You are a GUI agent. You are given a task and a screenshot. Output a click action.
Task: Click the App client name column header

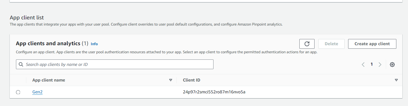[49, 80]
